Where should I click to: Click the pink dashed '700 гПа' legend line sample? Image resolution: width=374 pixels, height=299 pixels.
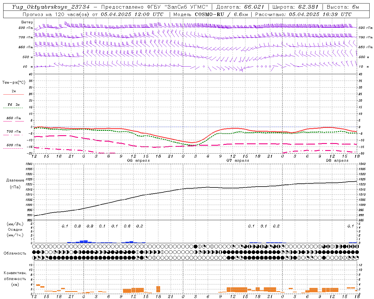pyautogui.click(x=13, y=135)
